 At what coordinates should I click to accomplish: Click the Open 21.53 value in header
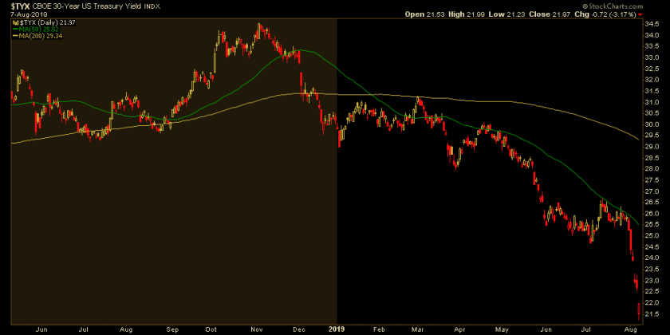[424, 14]
